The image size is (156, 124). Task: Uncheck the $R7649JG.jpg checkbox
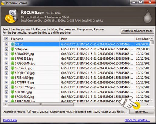tap(6, 68)
